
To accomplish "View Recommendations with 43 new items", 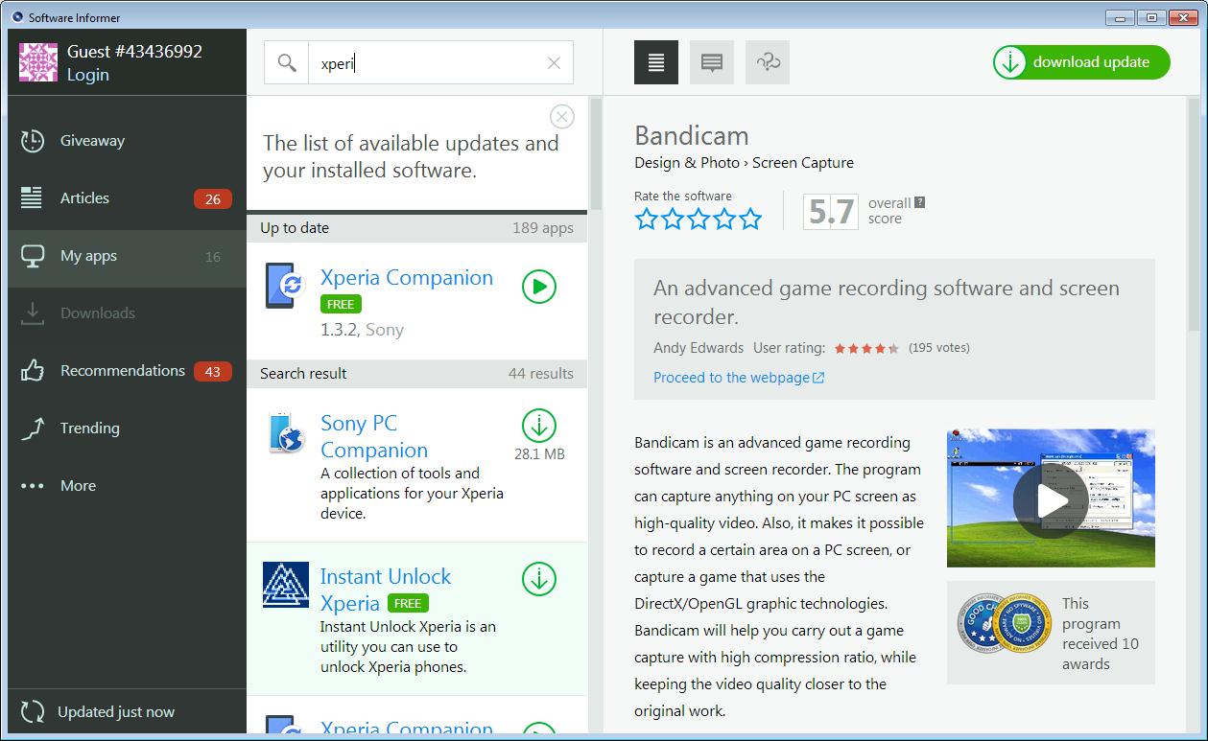I will (122, 370).
